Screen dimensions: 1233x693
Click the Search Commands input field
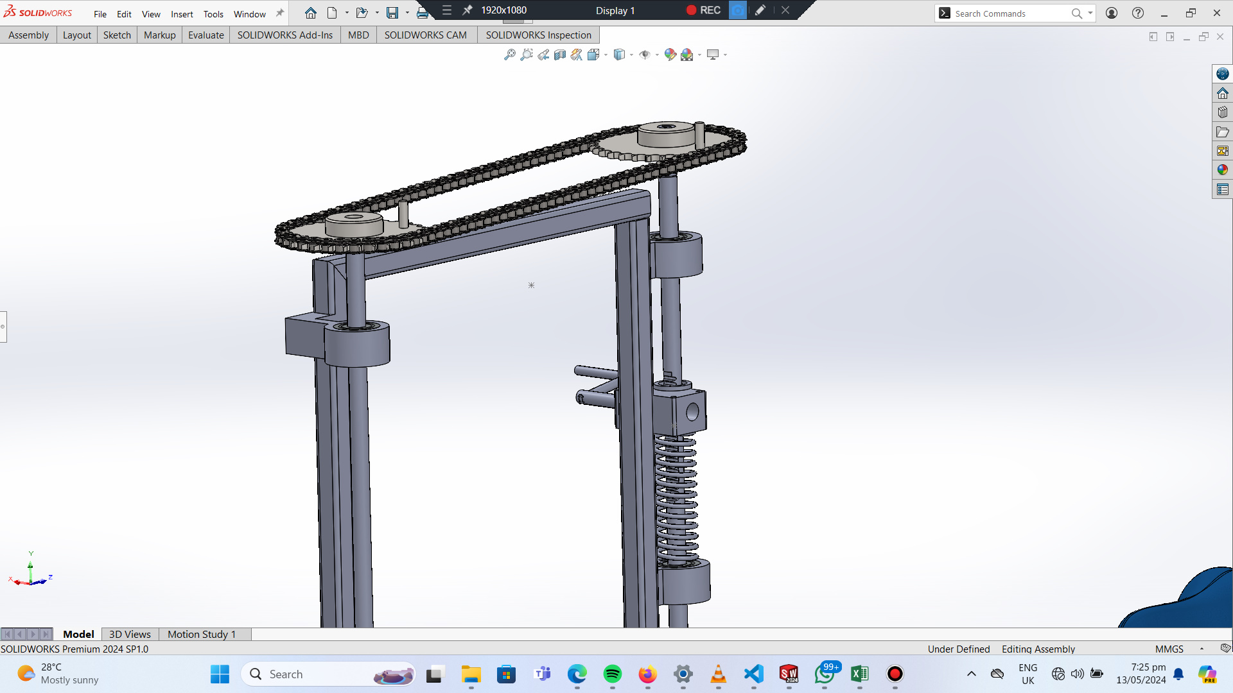click(x=1008, y=13)
